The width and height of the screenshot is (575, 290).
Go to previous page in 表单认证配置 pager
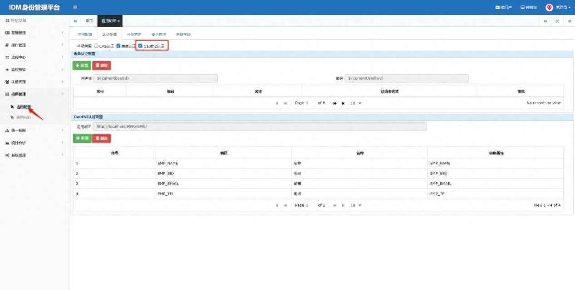pos(285,103)
